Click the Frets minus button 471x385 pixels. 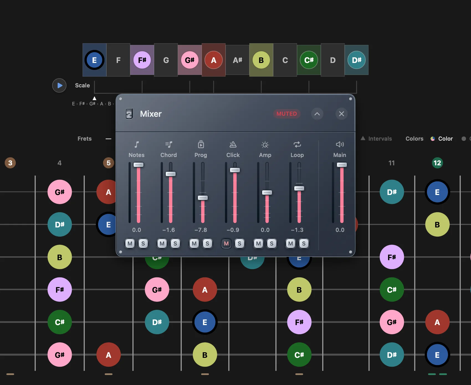pyautogui.click(x=108, y=139)
